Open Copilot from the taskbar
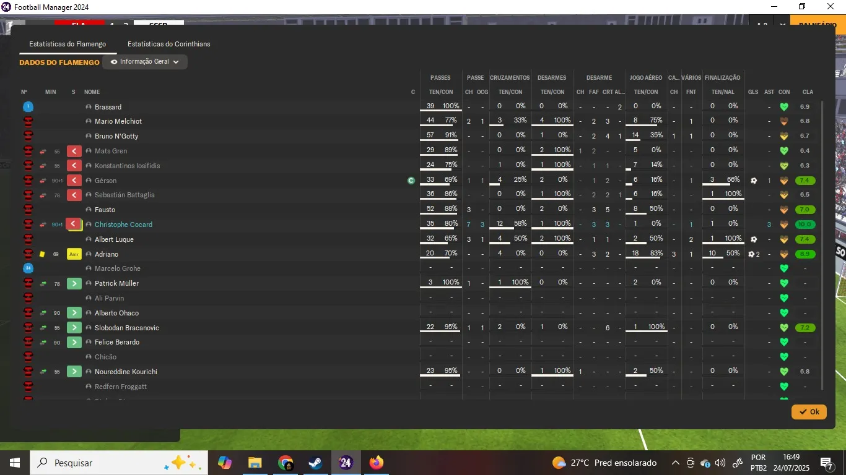The width and height of the screenshot is (846, 475). coord(225,463)
